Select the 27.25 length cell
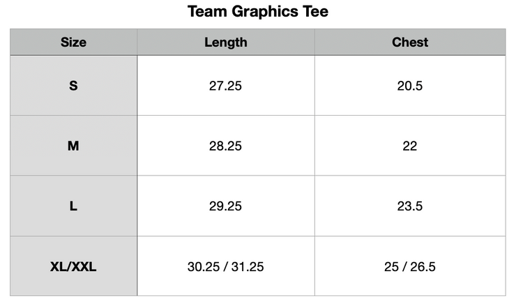Viewport: 523px width, 308px height. click(225, 86)
